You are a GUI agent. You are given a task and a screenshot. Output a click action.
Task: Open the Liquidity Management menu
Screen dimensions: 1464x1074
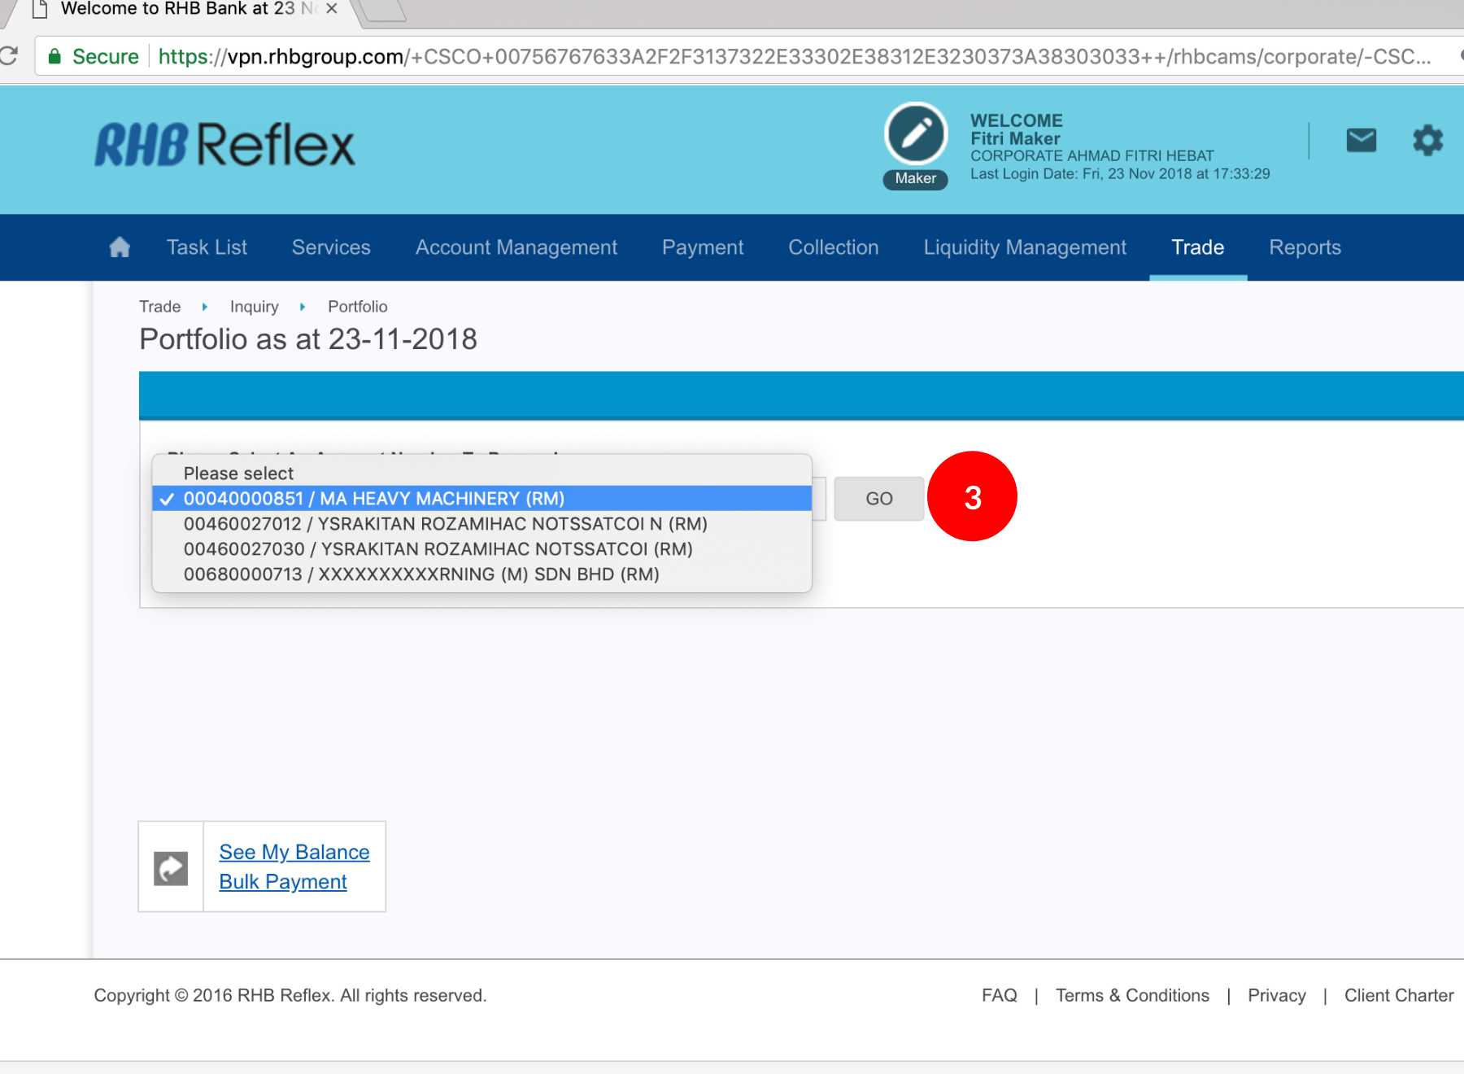(1025, 247)
